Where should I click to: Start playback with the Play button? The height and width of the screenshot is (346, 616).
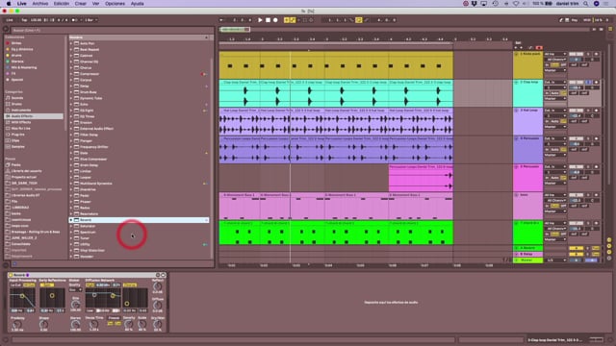pyautogui.click(x=260, y=20)
